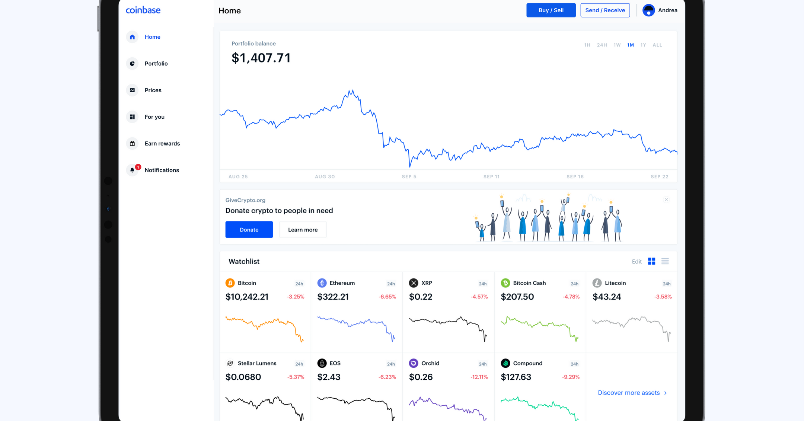The width and height of the screenshot is (804, 421).
Task: Click the Bitcoin icon in watchlist
Action: point(230,283)
